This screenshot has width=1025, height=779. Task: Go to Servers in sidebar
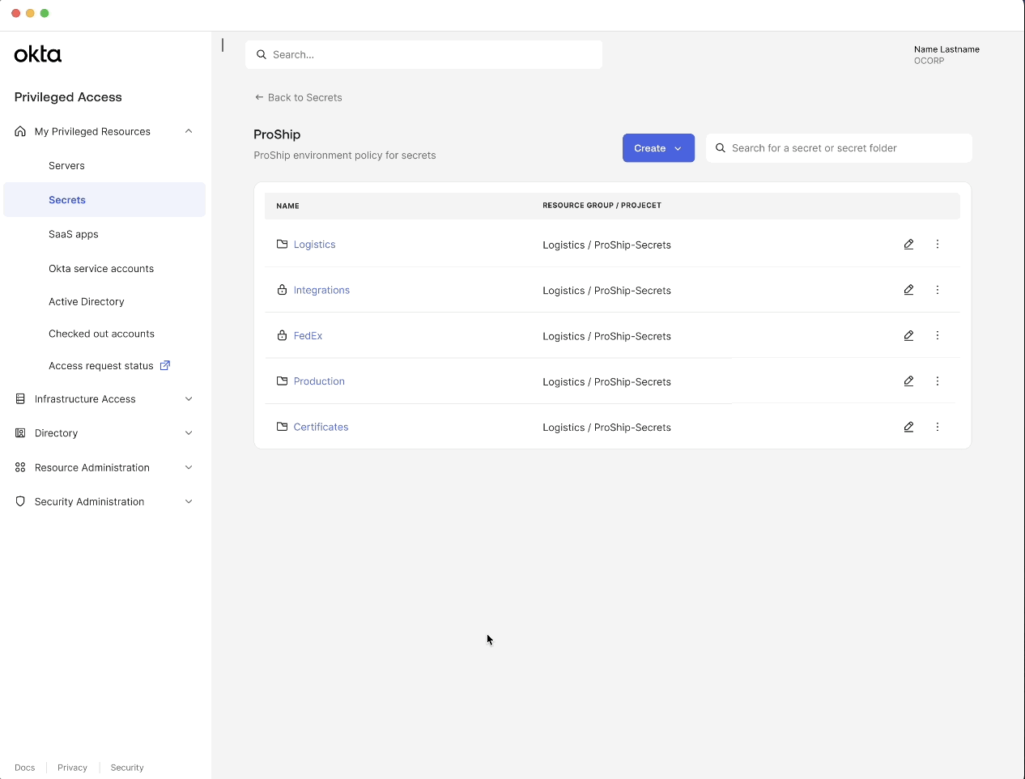pyautogui.click(x=66, y=166)
